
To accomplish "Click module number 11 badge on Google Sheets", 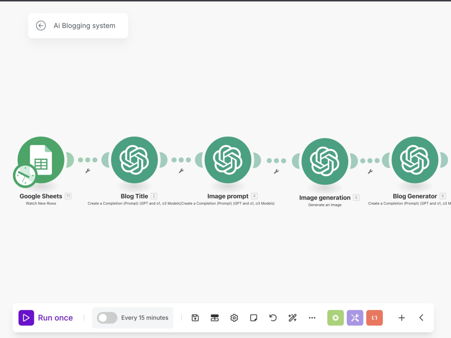I will point(68,196).
